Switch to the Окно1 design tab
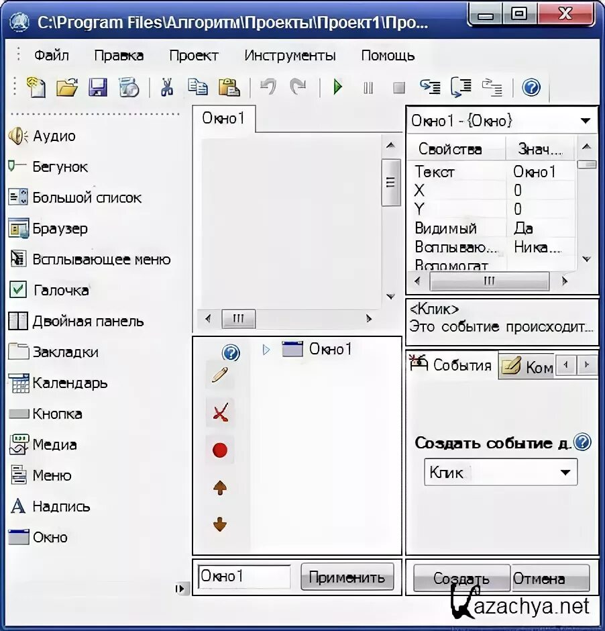The width and height of the screenshot is (605, 631). (223, 118)
